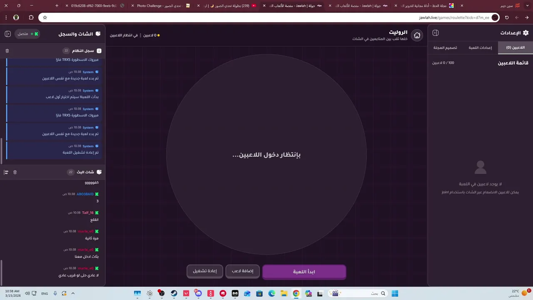Open the volume control in system tray
The image size is (533, 300).
[27, 293]
